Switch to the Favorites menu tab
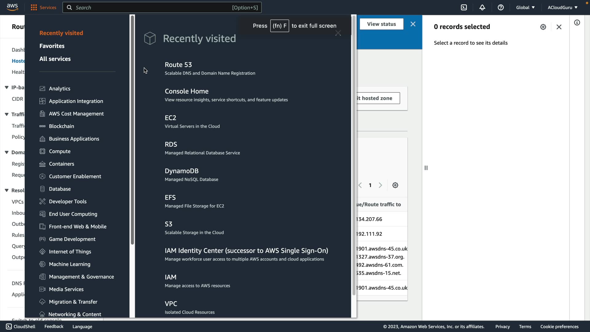 (52, 46)
